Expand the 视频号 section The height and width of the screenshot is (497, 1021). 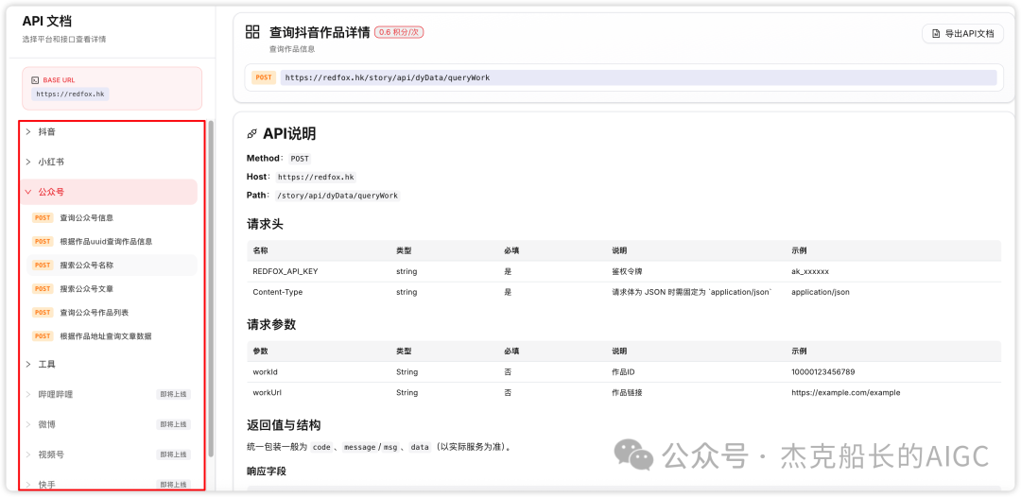coord(109,454)
